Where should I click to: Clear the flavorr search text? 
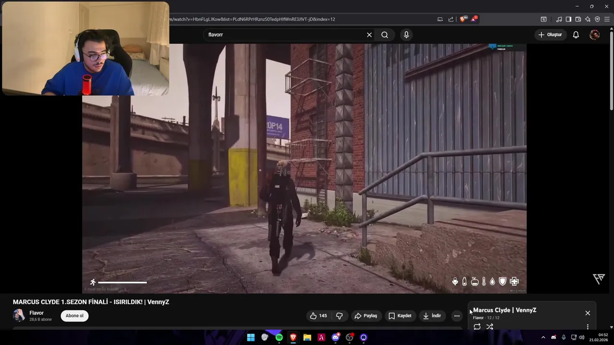click(x=369, y=34)
